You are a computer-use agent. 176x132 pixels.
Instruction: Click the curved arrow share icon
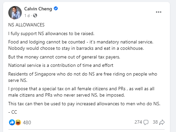click(162, 122)
